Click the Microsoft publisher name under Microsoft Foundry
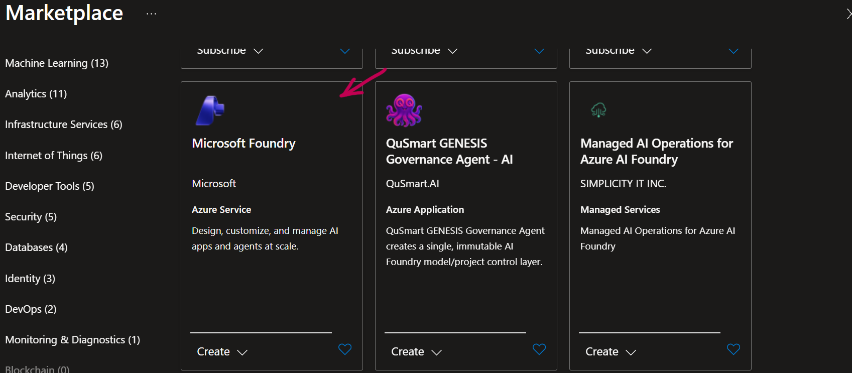 pyautogui.click(x=214, y=184)
